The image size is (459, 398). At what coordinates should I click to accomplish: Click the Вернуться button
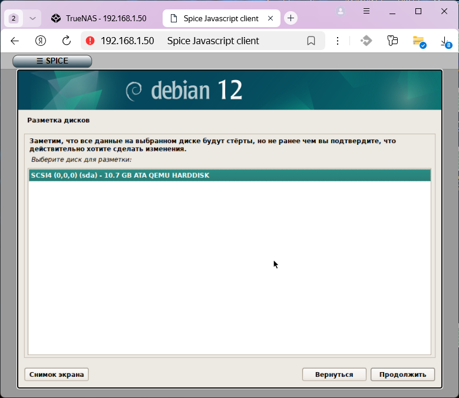tap(334, 374)
